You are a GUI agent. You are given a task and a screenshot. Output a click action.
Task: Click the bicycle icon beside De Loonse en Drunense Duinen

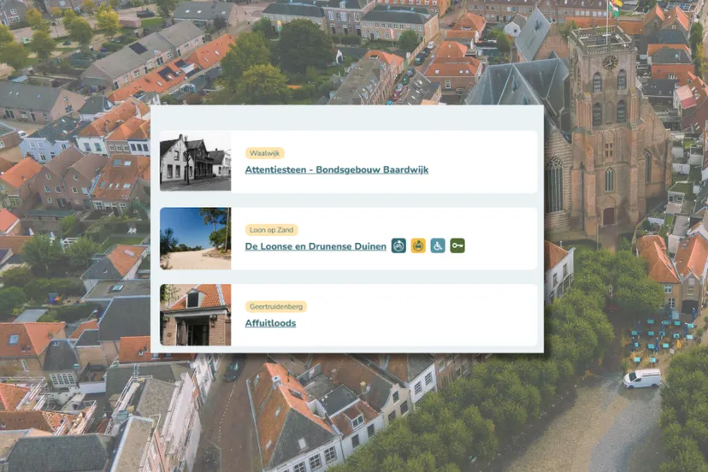coord(398,245)
